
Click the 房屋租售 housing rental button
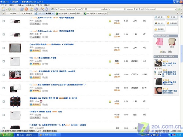pyautogui.click(x=172, y=23)
